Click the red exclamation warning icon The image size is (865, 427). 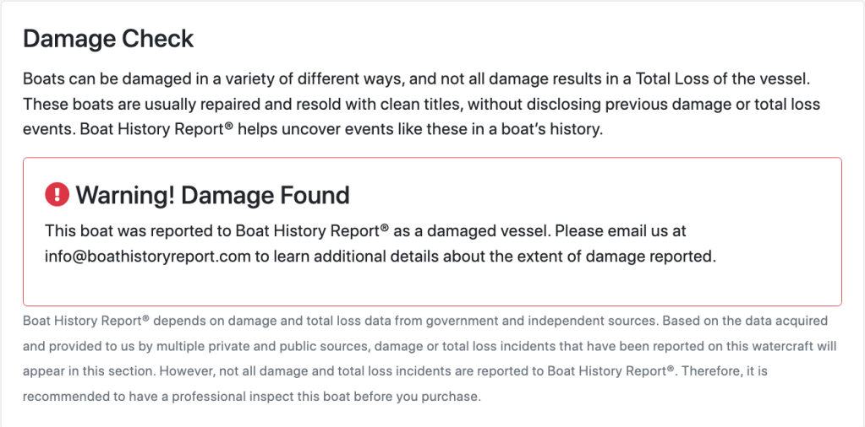pos(57,195)
